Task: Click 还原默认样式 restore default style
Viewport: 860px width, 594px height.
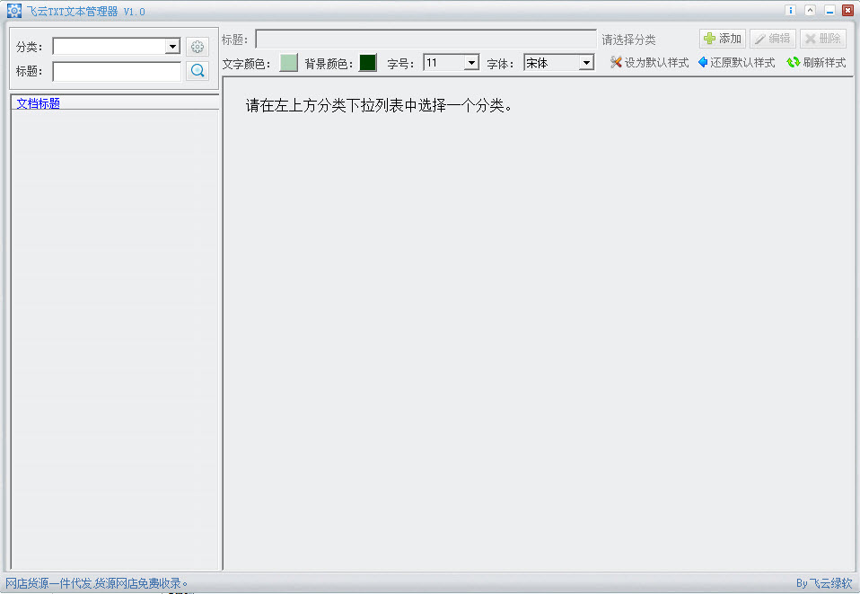Action: tap(737, 63)
